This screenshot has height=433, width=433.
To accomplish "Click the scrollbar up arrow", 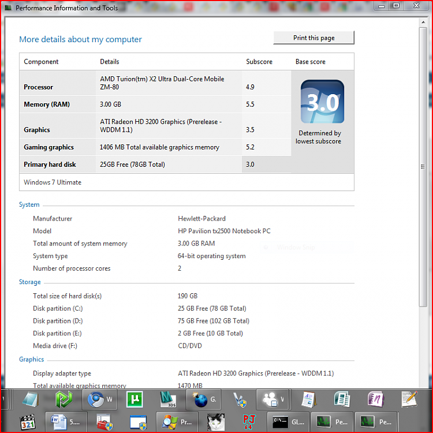I will point(423,22).
